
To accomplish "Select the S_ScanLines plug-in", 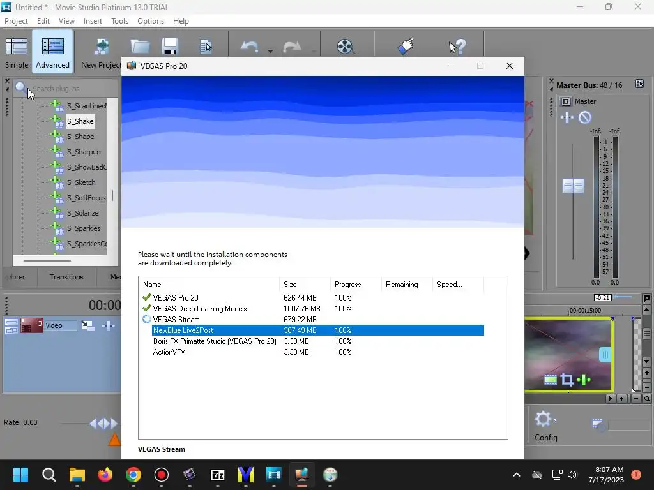I will tap(87, 106).
